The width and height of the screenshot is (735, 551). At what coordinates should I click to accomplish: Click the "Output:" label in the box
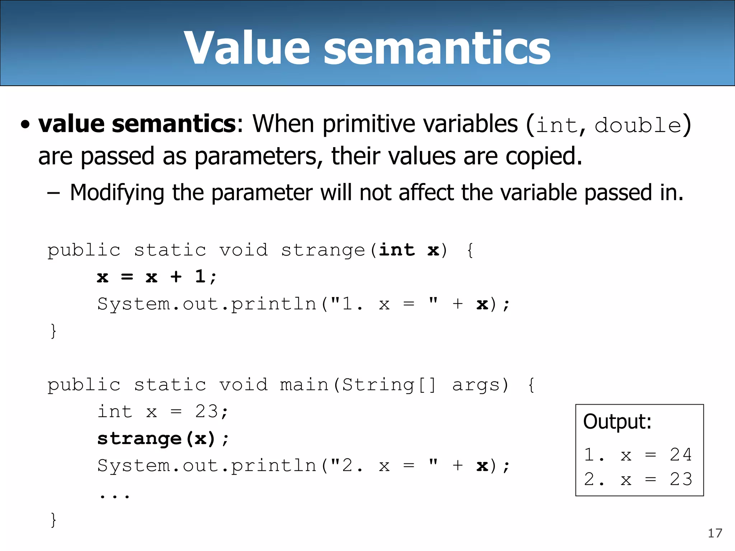pos(617,422)
